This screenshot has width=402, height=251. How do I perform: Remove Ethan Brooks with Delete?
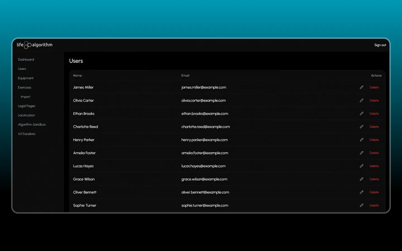374,114
